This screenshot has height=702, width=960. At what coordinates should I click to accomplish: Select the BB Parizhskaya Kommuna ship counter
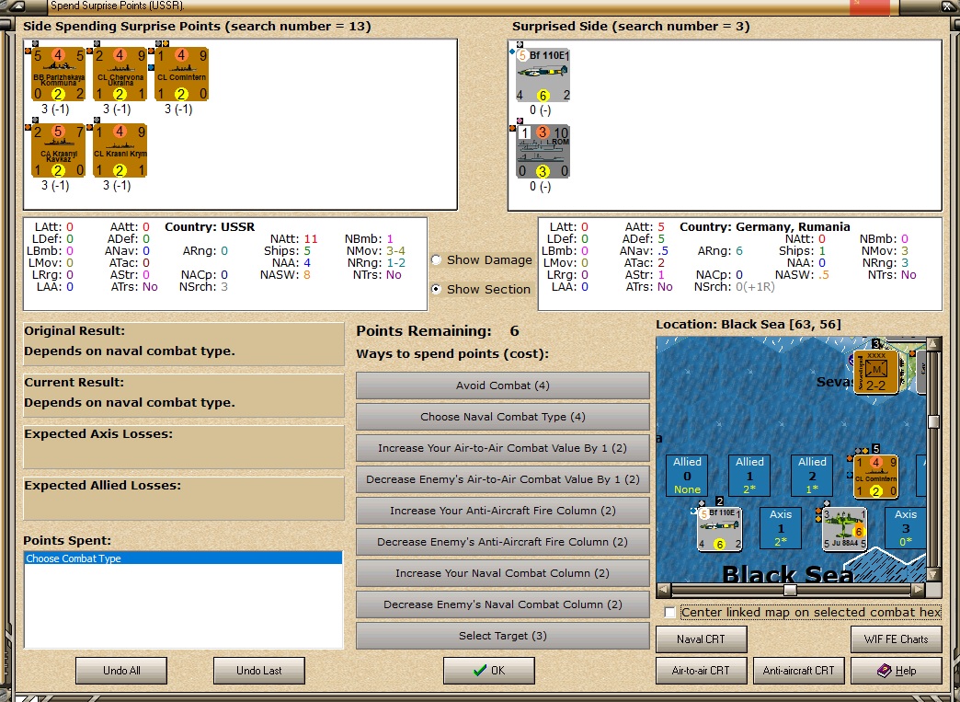[x=58, y=75]
